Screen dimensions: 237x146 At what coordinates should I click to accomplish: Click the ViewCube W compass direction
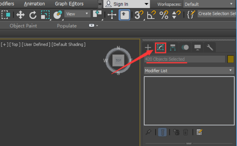click(106, 61)
